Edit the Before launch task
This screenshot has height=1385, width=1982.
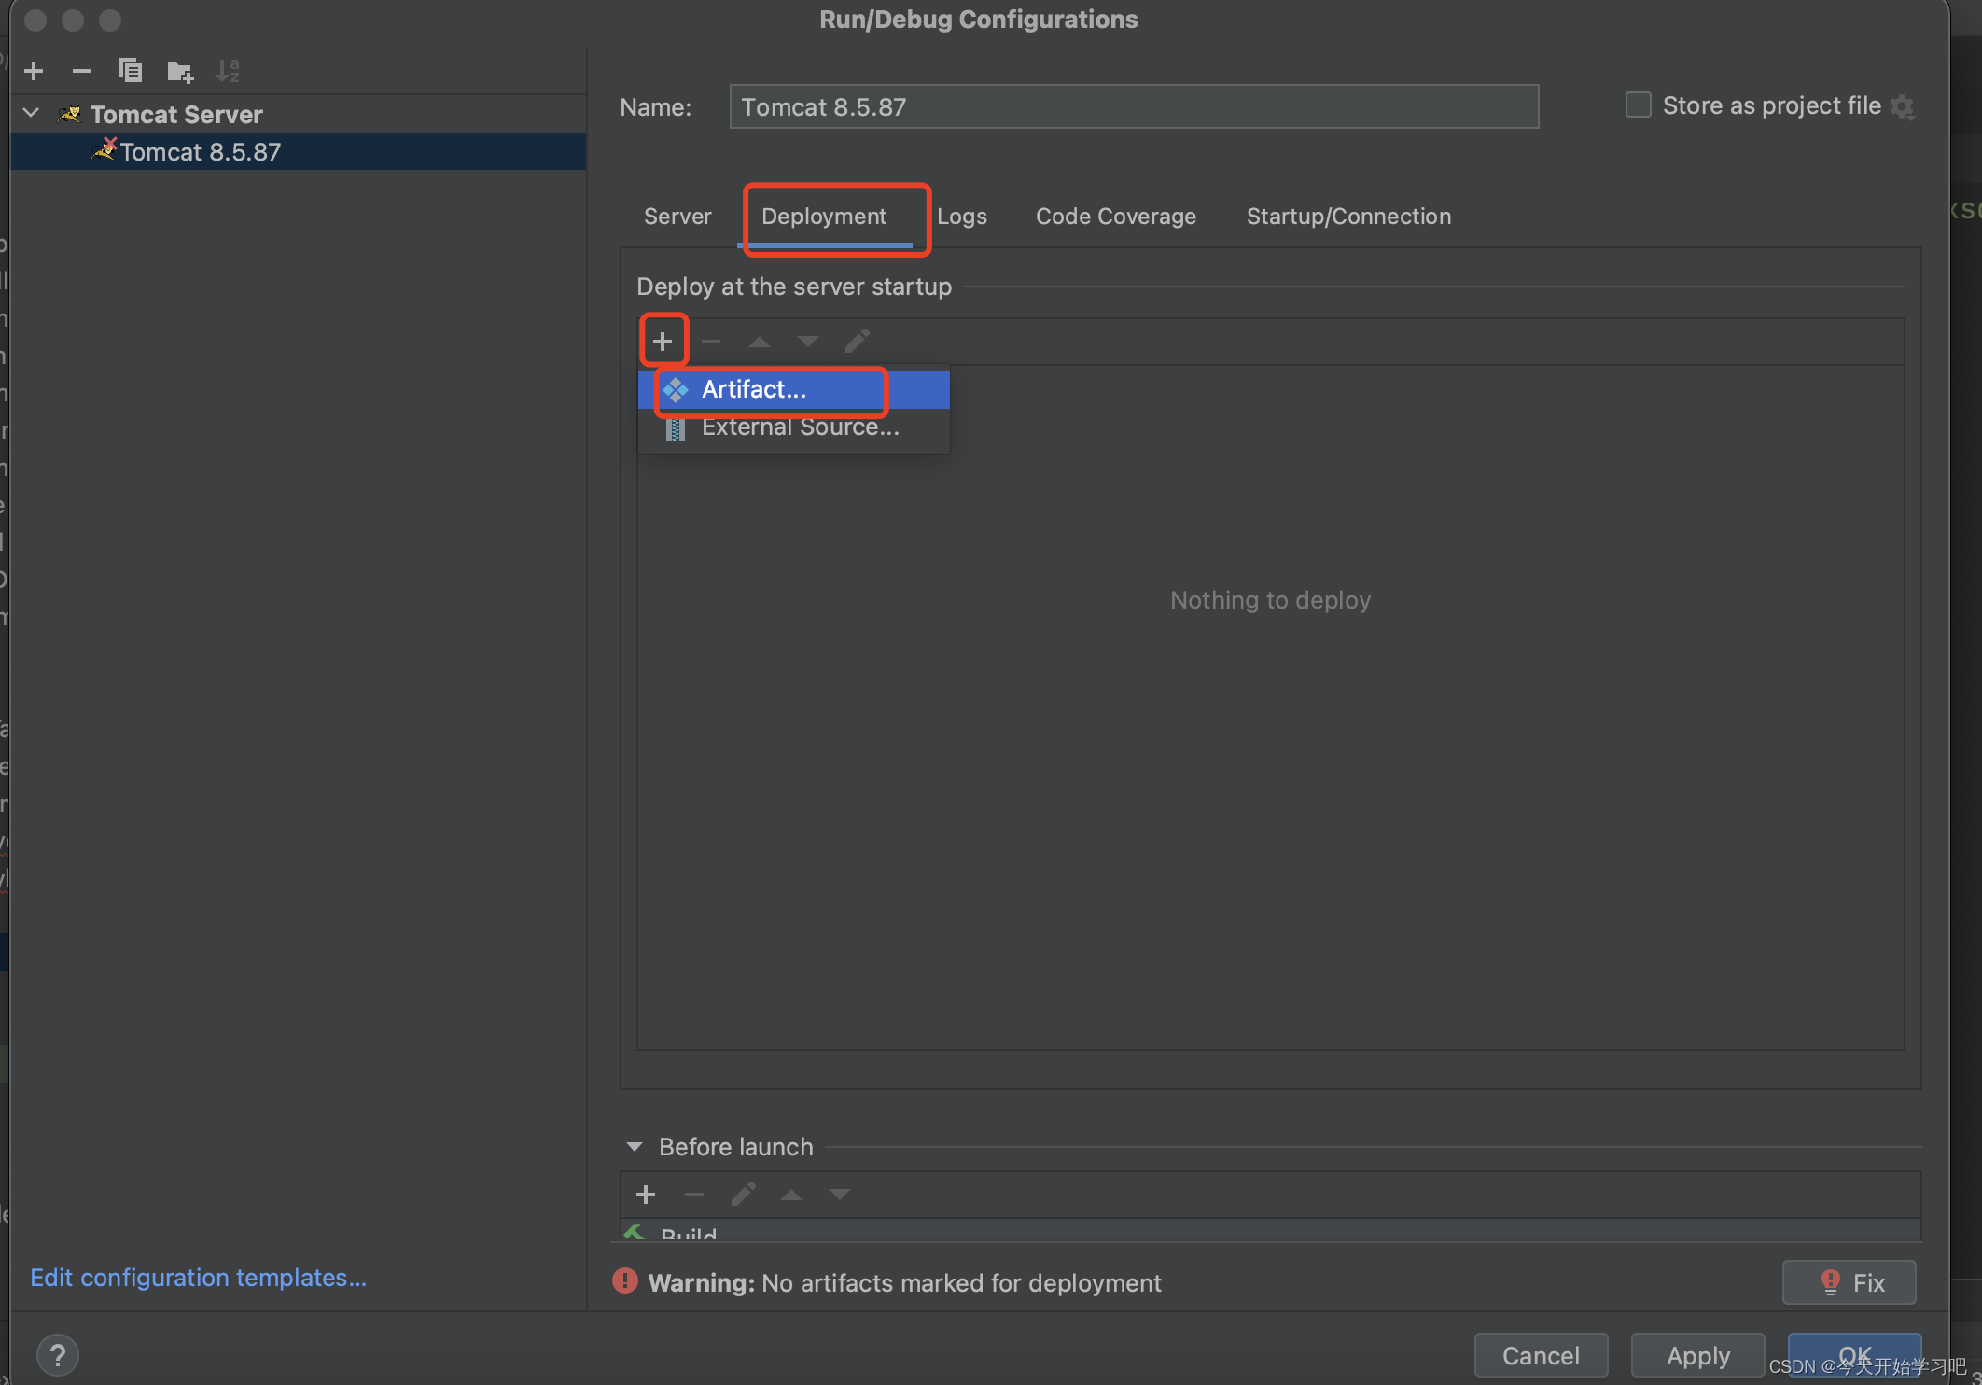point(743,1195)
